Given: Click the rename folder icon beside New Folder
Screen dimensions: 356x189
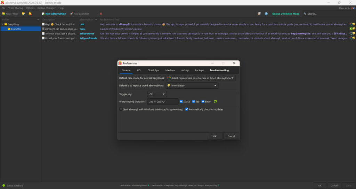Looking at the screenshot, I should (23, 14).
